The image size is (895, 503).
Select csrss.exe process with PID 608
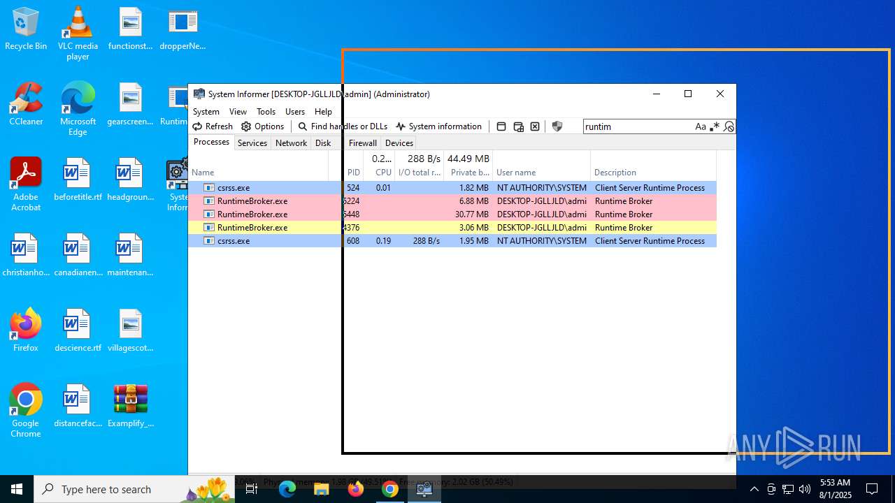[452, 241]
